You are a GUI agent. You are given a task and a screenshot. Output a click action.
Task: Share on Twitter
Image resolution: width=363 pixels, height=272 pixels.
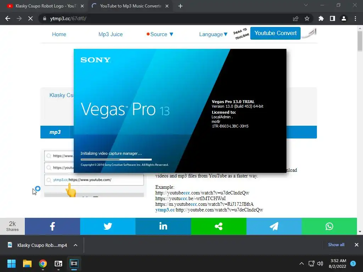click(108, 226)
